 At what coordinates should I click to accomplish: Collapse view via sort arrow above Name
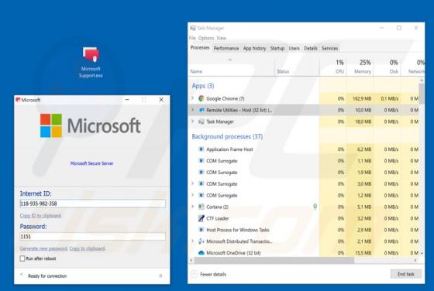pyautogui.click(x=230, y=60)
